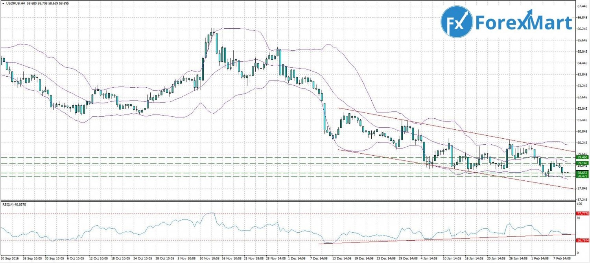
Task: Select the 59.460 green price level tag
Action: (582, 157)
